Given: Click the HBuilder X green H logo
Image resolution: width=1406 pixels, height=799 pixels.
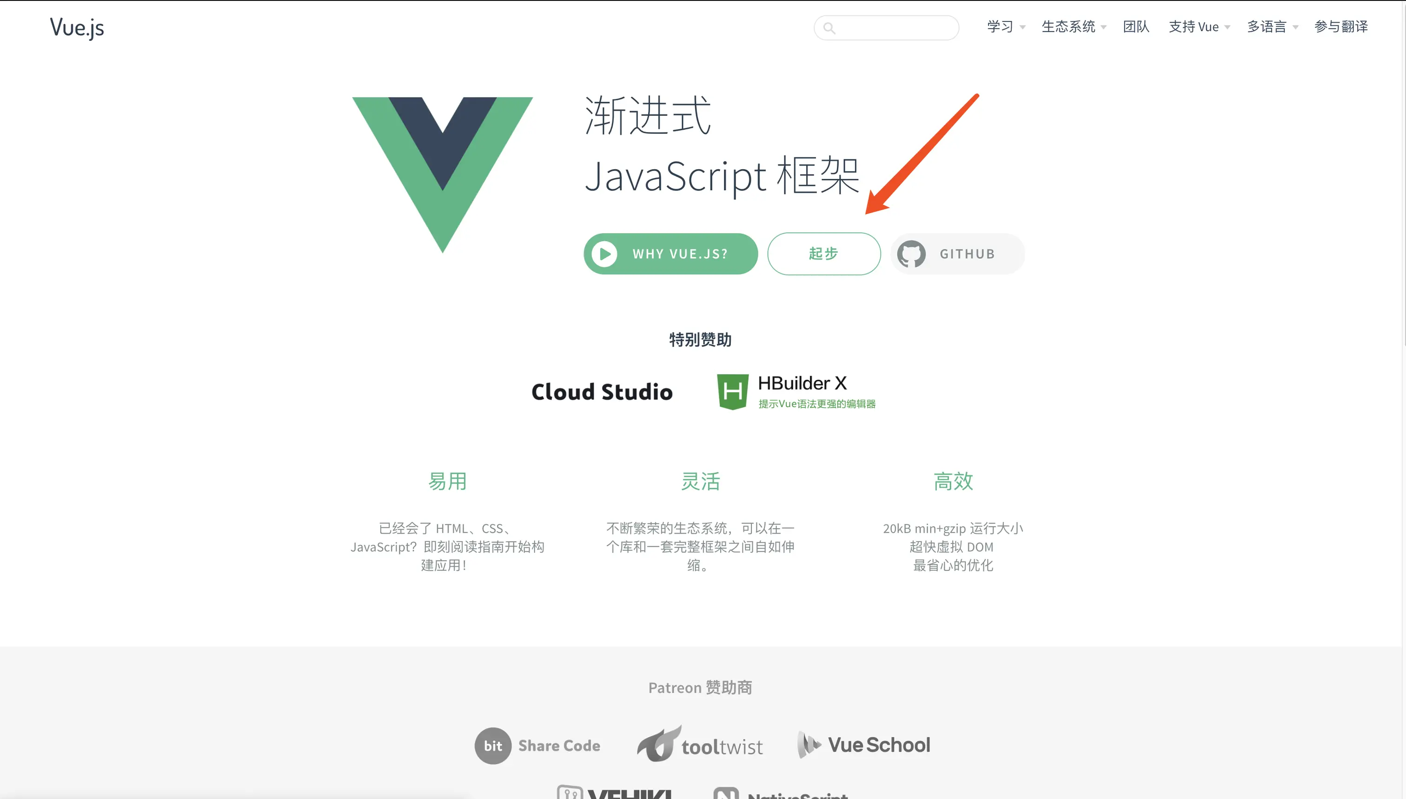Looking at the screenshot, I should pos(733,392).
